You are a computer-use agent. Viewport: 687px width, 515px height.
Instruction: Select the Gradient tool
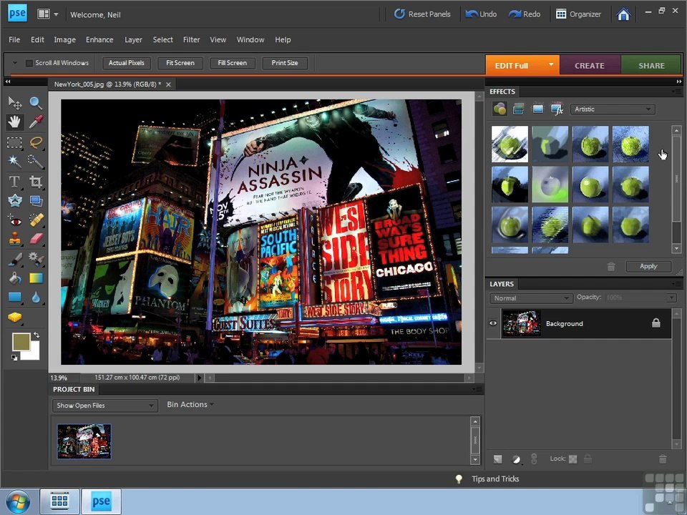36,278
